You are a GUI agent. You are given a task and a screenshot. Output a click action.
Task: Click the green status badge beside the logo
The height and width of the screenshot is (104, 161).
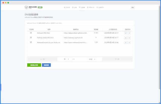coord(40,7)
